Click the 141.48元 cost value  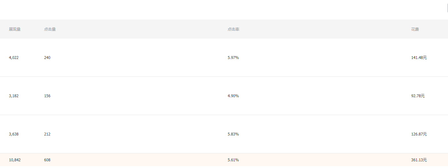[x=419, y=58]
